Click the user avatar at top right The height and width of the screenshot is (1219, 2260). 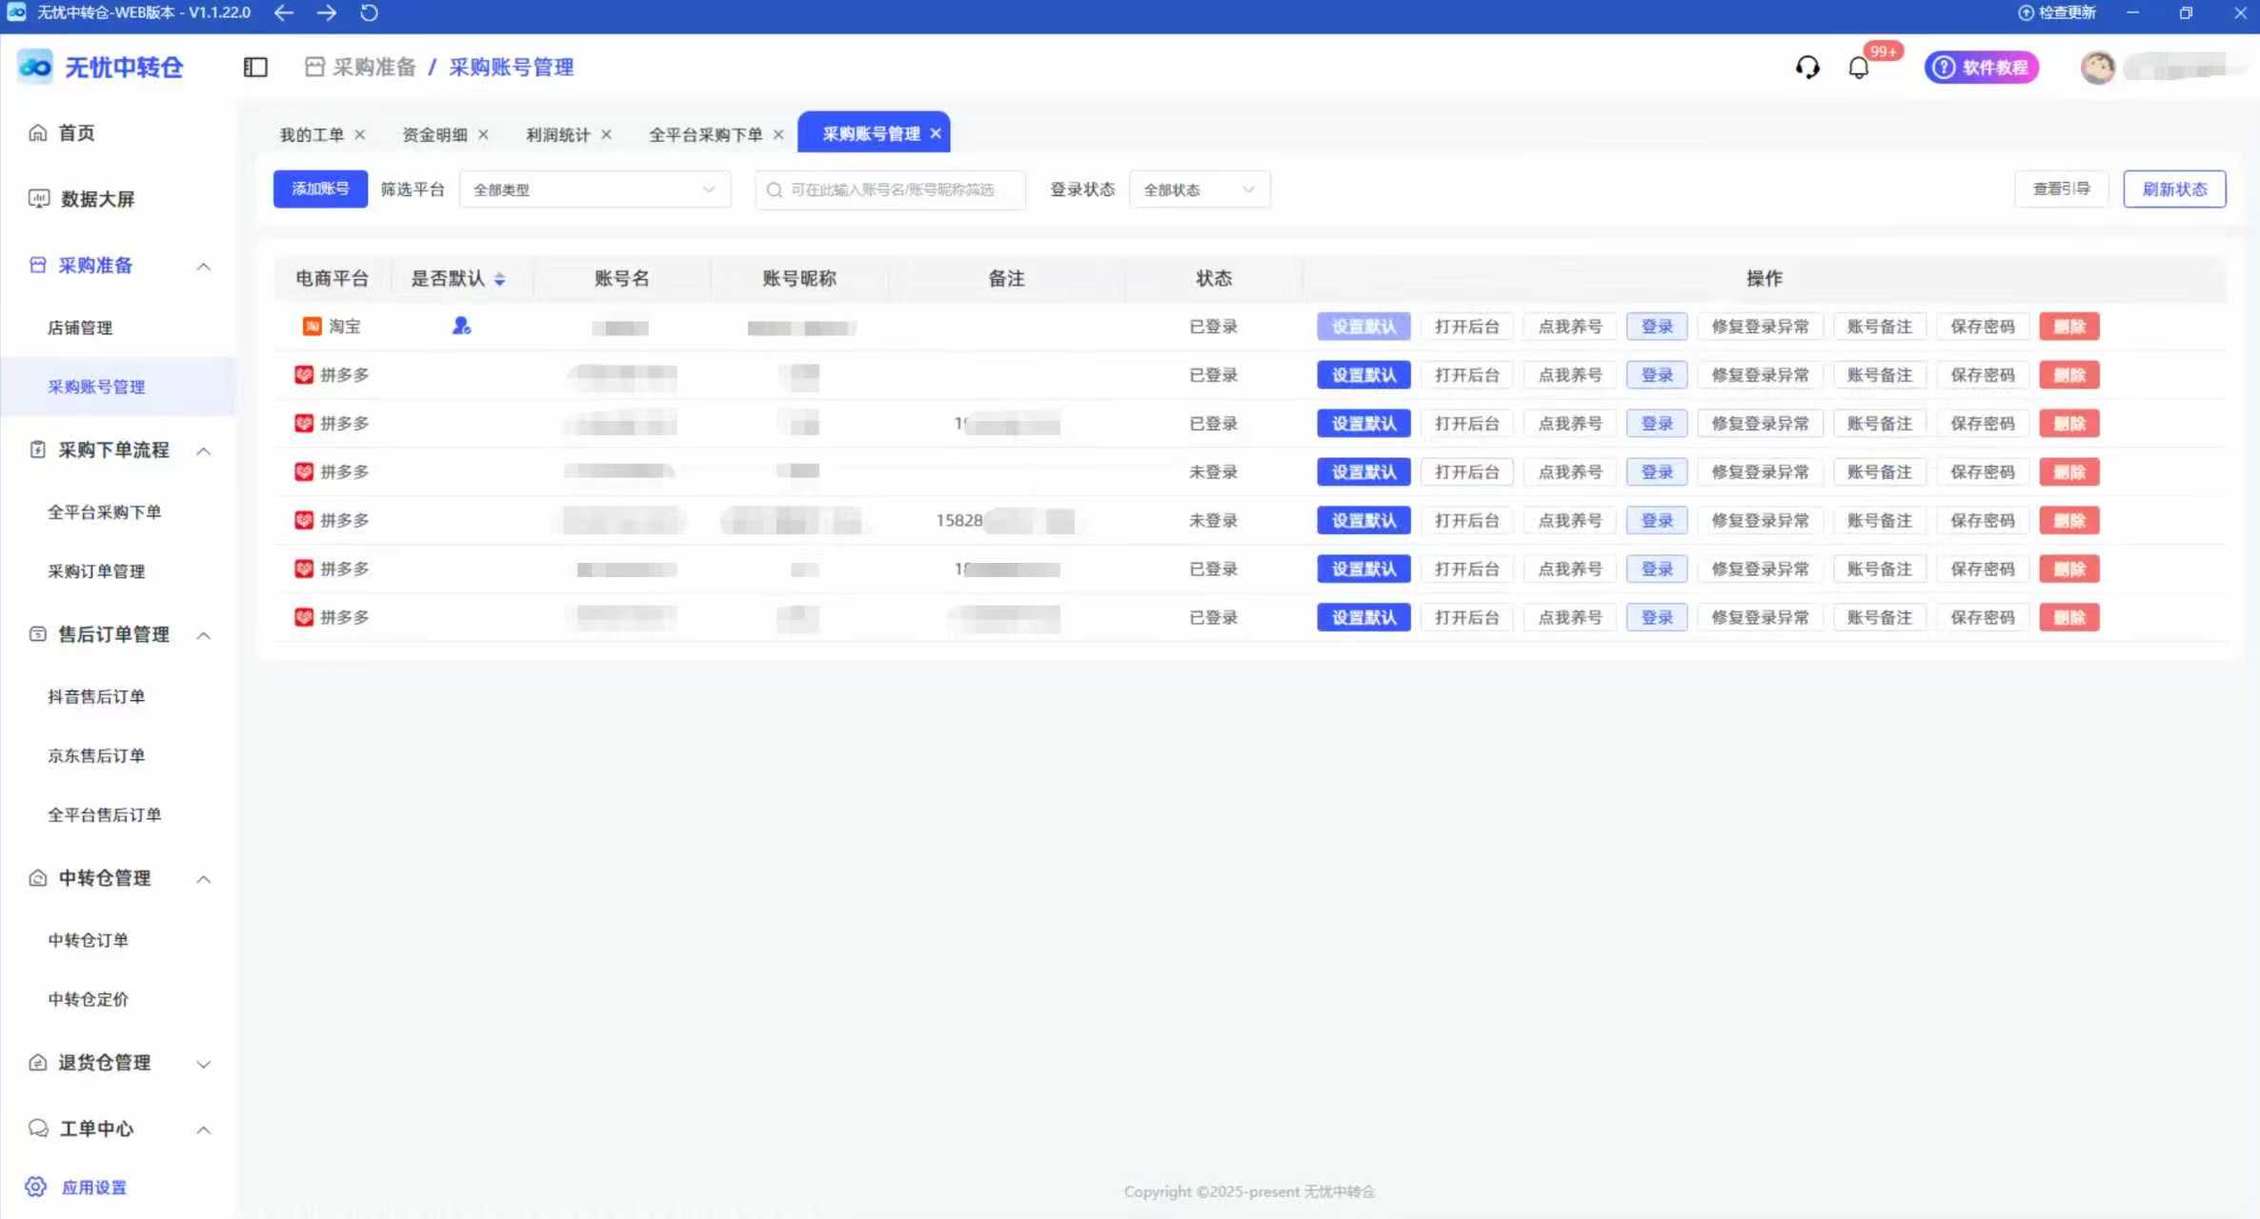(2097, 67)
